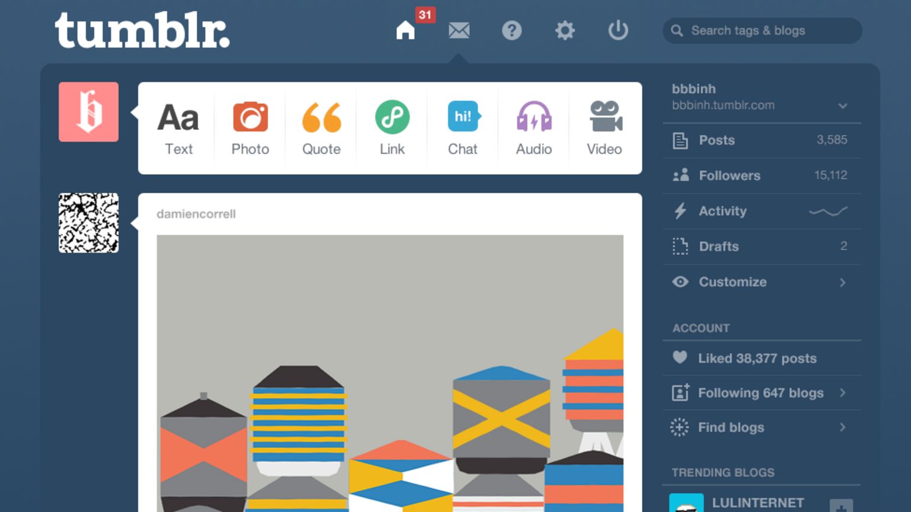911x512 pixels.
Task: Create a new Text post
Action: [x=179, y=128]
